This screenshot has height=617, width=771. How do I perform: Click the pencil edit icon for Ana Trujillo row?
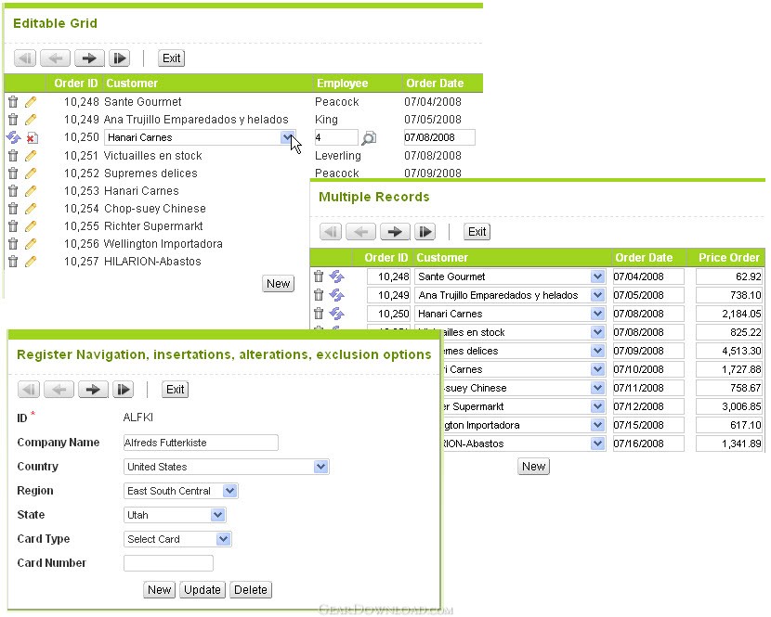click(x=31, y=120)
